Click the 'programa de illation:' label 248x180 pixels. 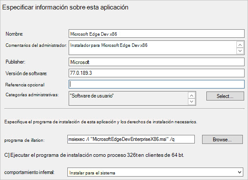click(24, 140)
